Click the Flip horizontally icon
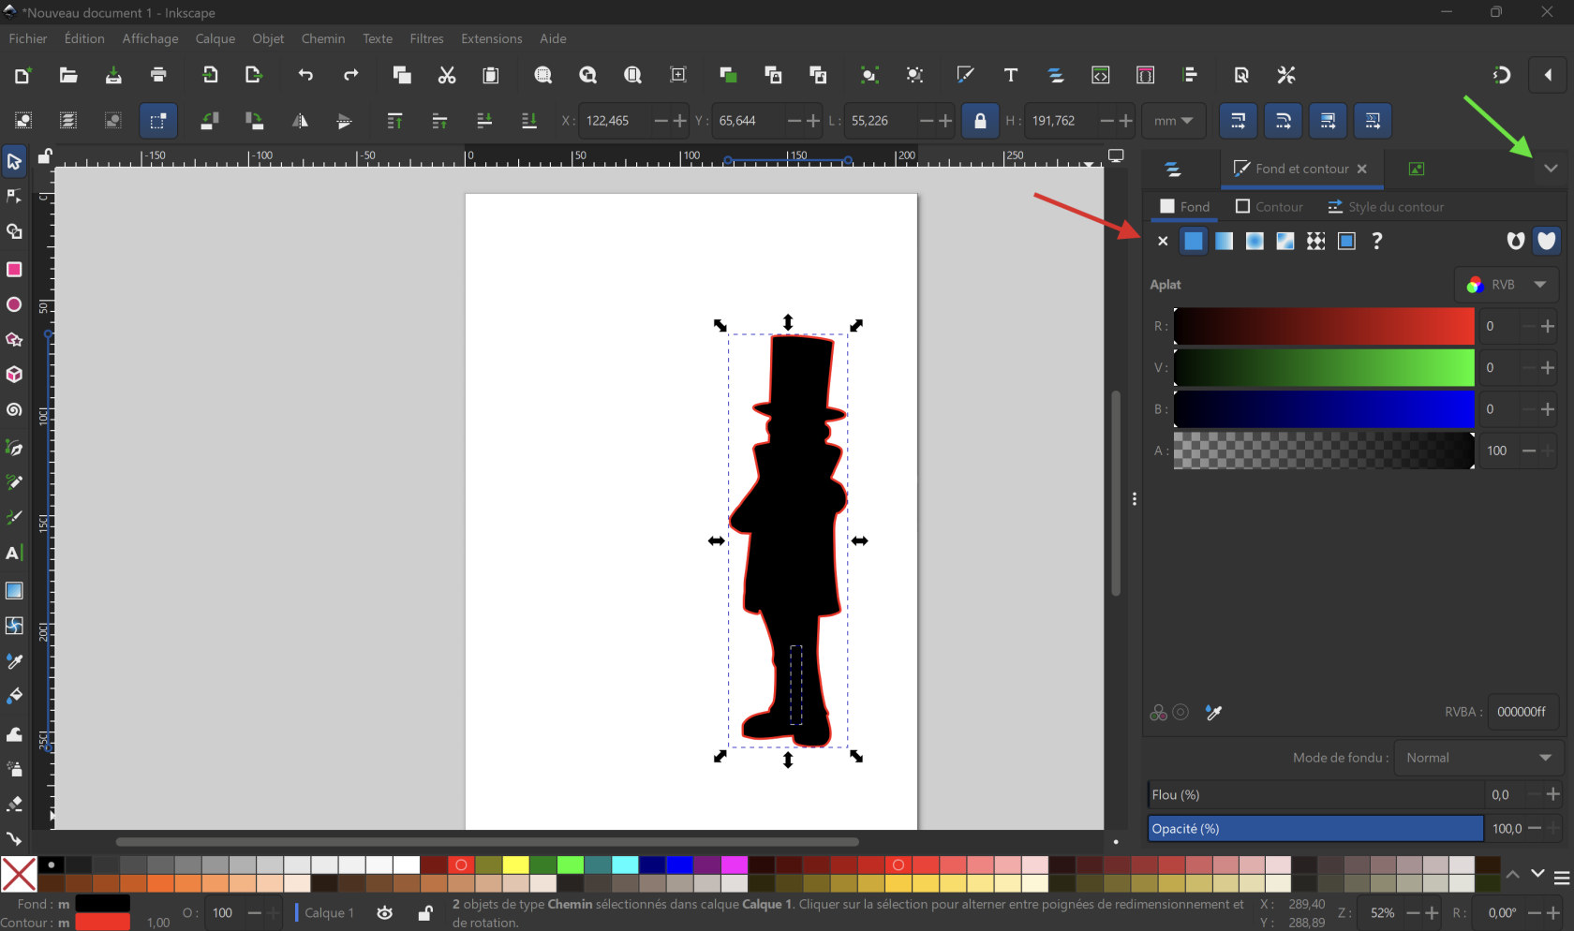This screenshot has height=931, width=1574. [300, 121]
